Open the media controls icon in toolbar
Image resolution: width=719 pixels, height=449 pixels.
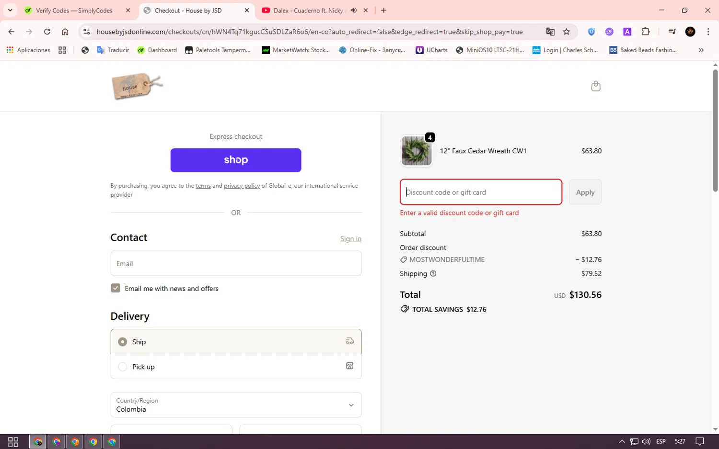tap(672, 32)
